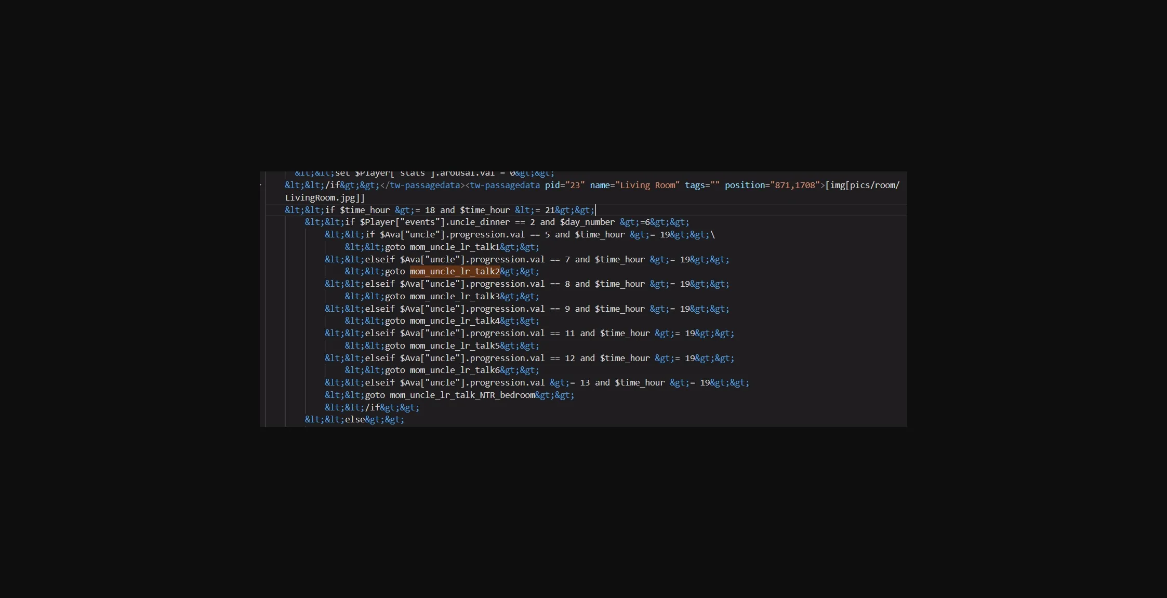Click the tags="" attribute on the passagedata tag
The width and height of the screenshot is (1167, 598).
click(701, 185)
